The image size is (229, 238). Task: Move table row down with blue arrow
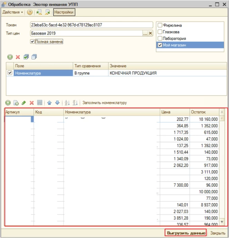(x=57, y=103)
